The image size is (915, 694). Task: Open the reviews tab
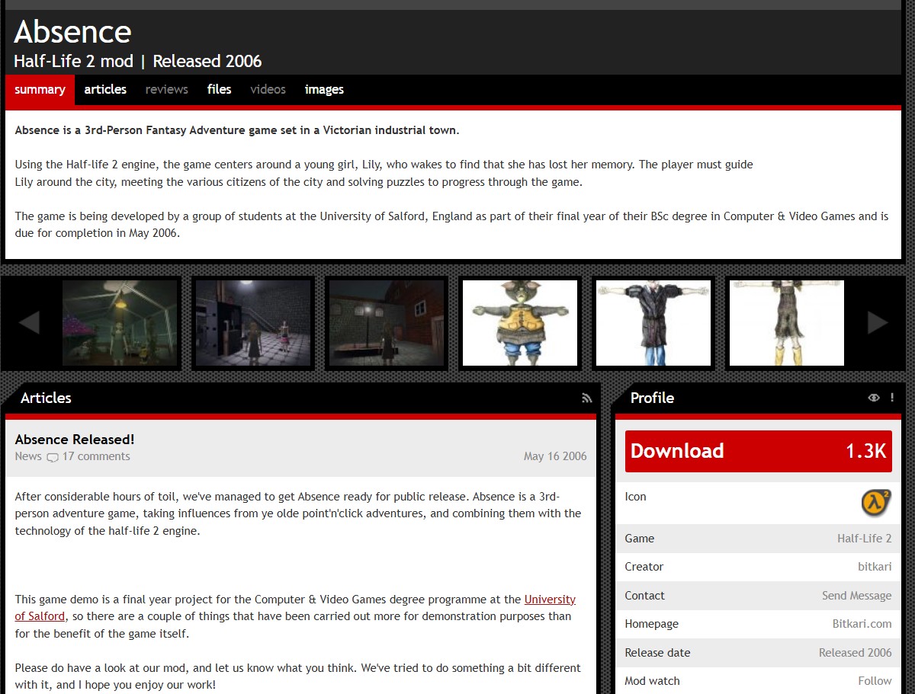click(166, 89)
